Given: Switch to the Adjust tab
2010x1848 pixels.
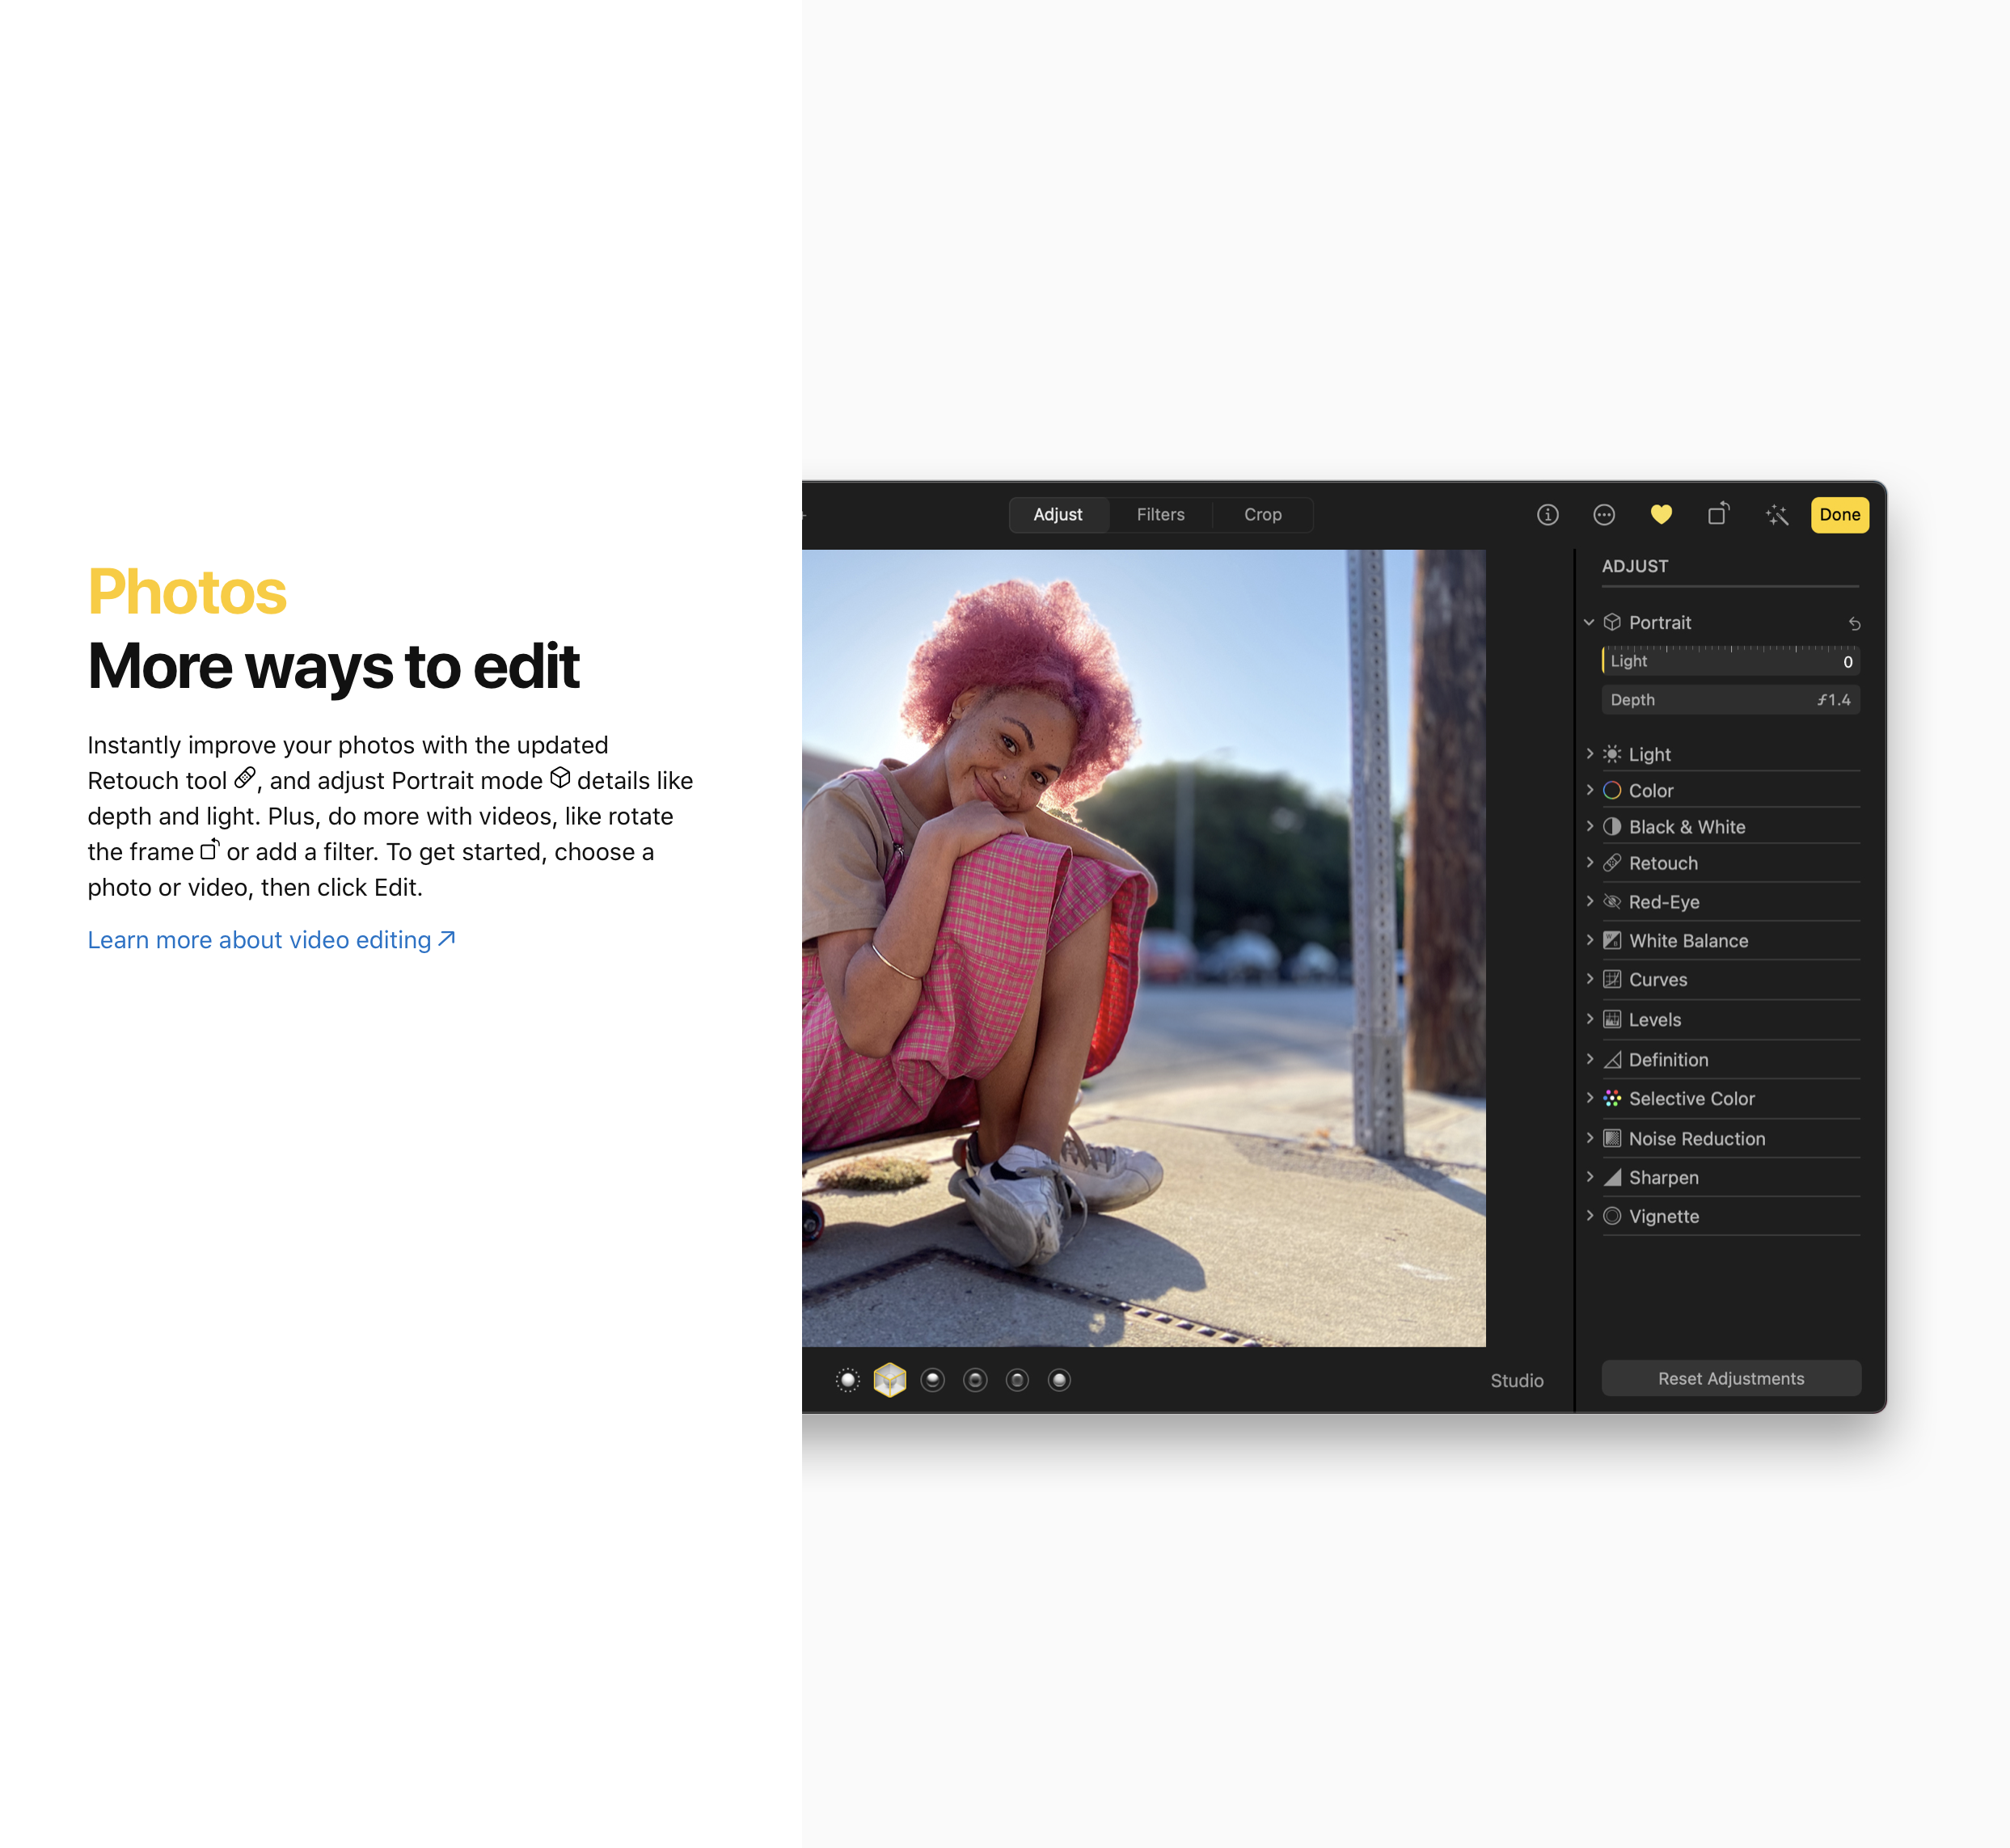Looking at the screenshot, I should click(1058, 515).
